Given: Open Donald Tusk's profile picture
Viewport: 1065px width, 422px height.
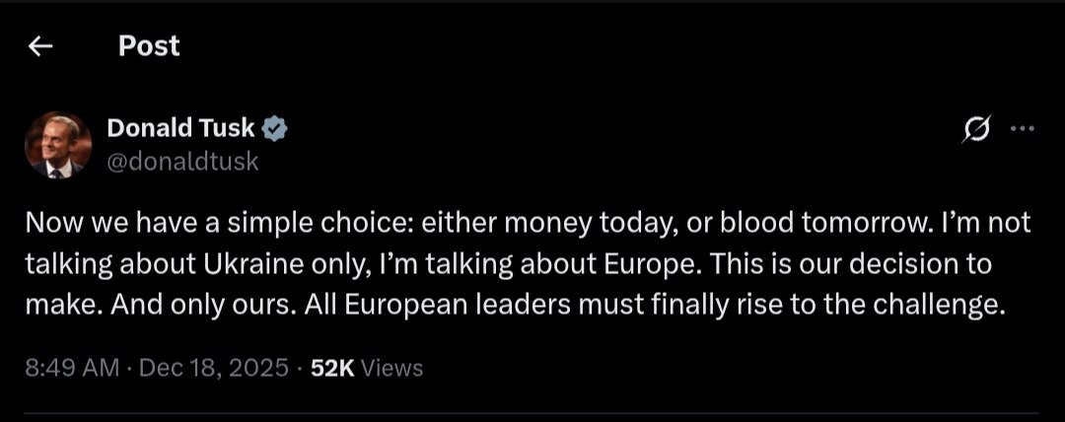Looking at the screenshot, I should point(58,144).
